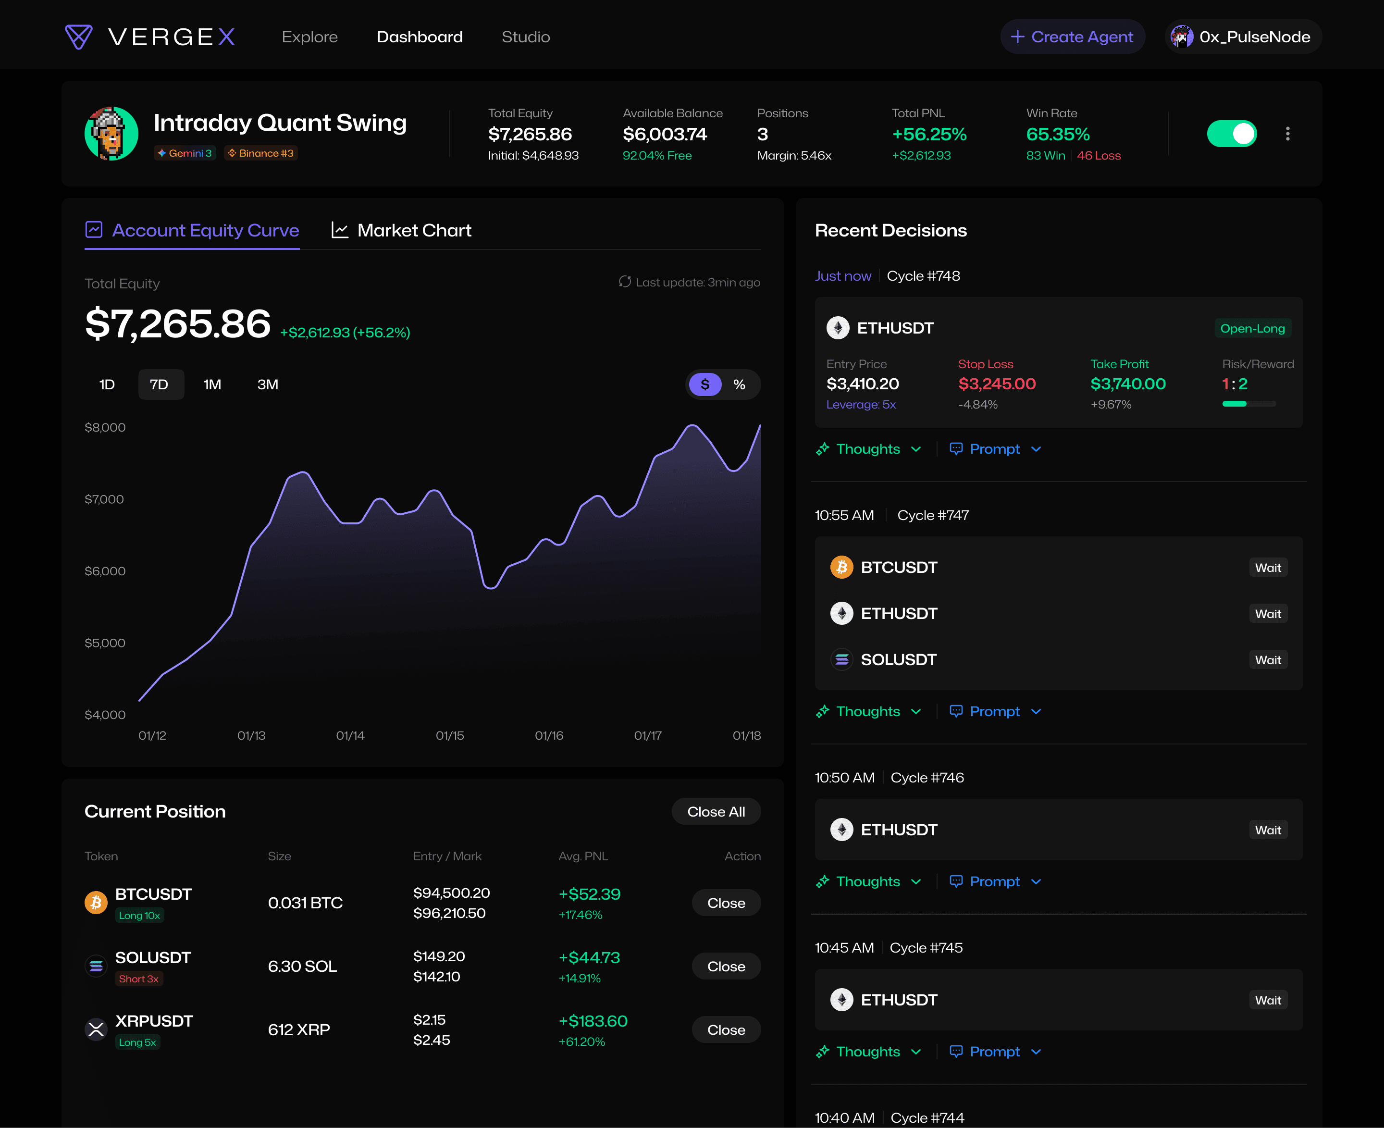The image size is (1384, 1128).
Task: Click the Long 10x tag under BTCUSDT
Action: [140, 916]
